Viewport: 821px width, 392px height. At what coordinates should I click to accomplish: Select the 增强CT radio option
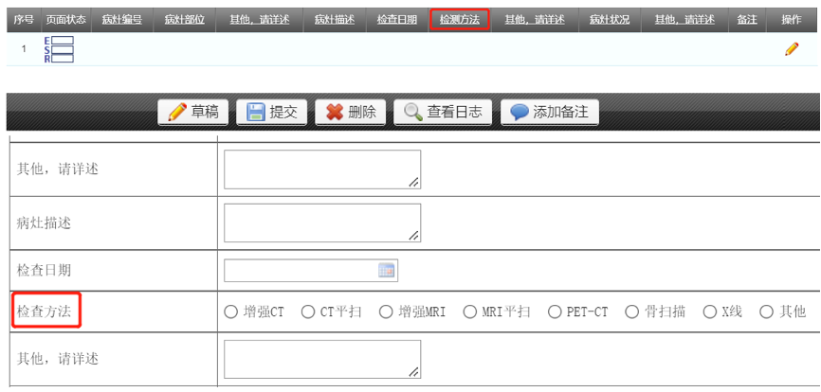click(230, 312)
